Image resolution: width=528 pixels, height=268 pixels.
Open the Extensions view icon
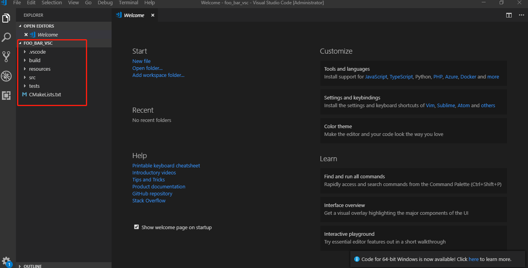click(x=6, y=95)
